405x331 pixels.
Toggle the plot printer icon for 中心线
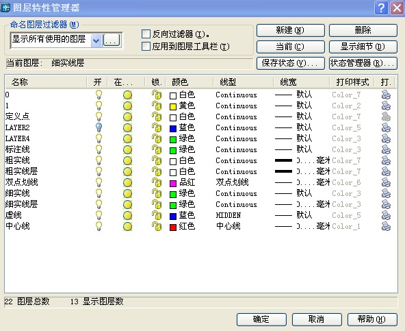click(386, 226)
